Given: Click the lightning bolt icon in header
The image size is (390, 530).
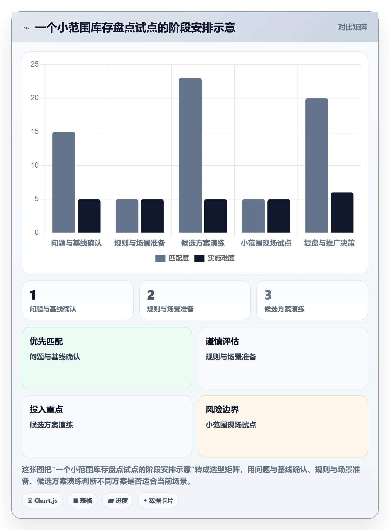Looking at the screenshot, I should tap(26, 28).
